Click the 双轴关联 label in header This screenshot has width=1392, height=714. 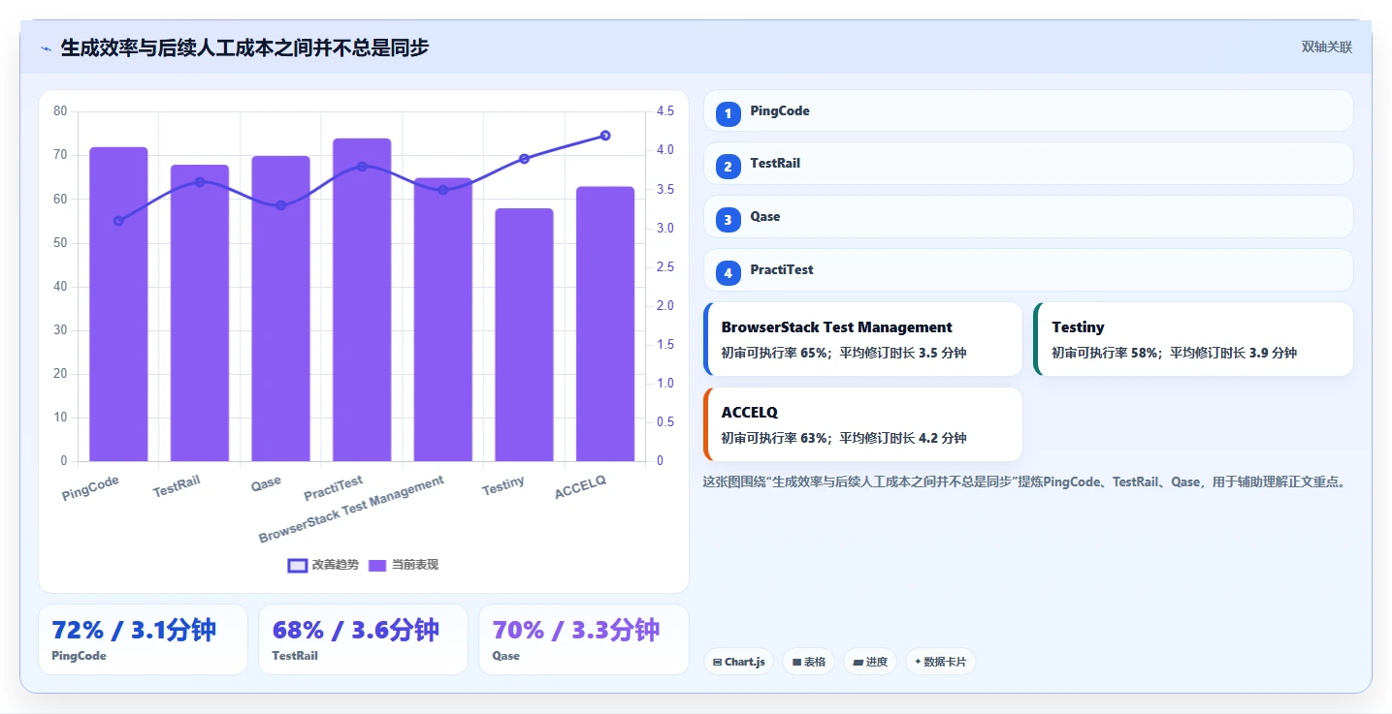coord(1326,47)
